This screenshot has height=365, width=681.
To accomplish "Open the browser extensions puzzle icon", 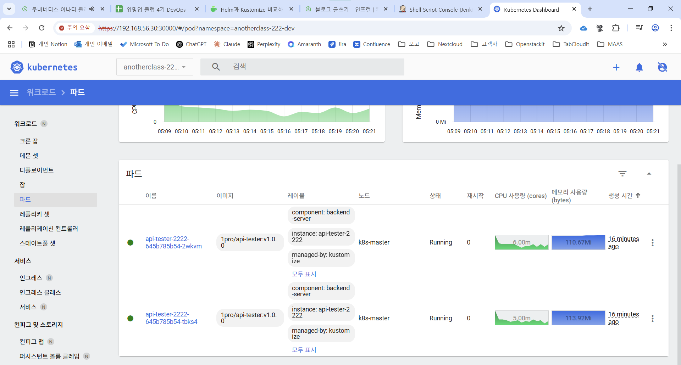I will [616, 28].
